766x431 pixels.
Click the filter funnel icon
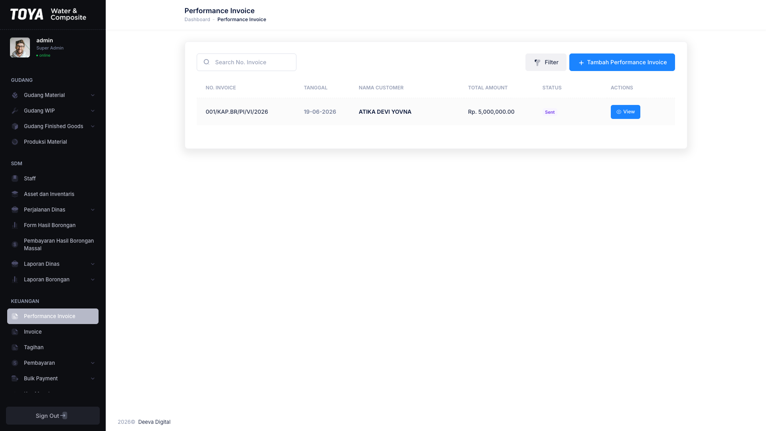pos(537,62)
